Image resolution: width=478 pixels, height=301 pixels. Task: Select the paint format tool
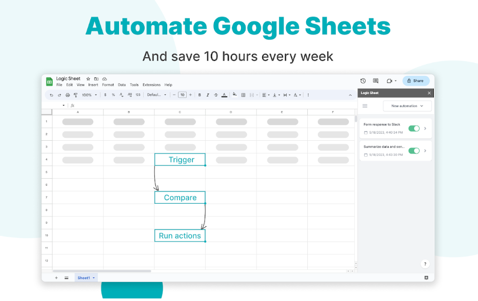point(75,95)
